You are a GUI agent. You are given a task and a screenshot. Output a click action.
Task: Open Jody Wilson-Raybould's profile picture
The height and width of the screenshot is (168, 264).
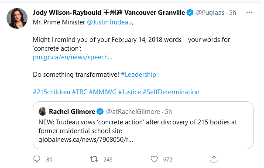17,18
